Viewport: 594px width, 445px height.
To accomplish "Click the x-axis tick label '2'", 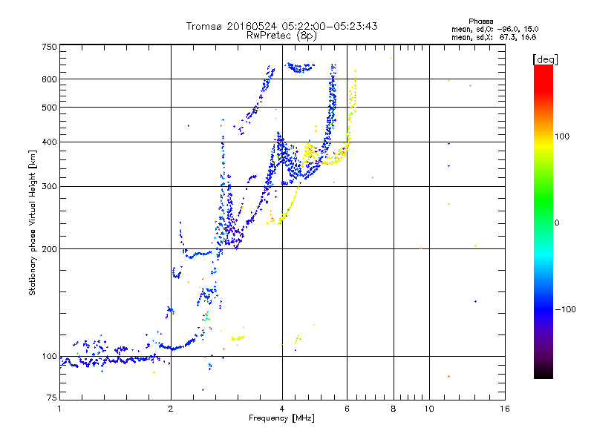I will (x=171, y=409).
